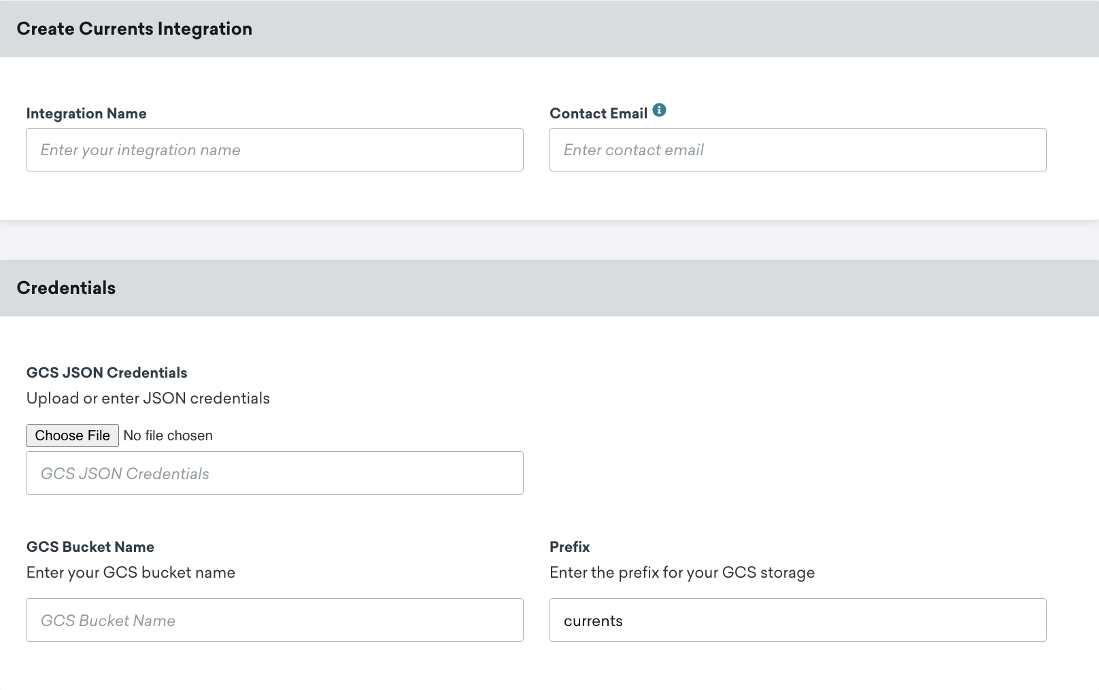The image size is (1099, 690).
Task: Click Enter the prefix for your GCS storage
Action: click(x=682, y=572)
